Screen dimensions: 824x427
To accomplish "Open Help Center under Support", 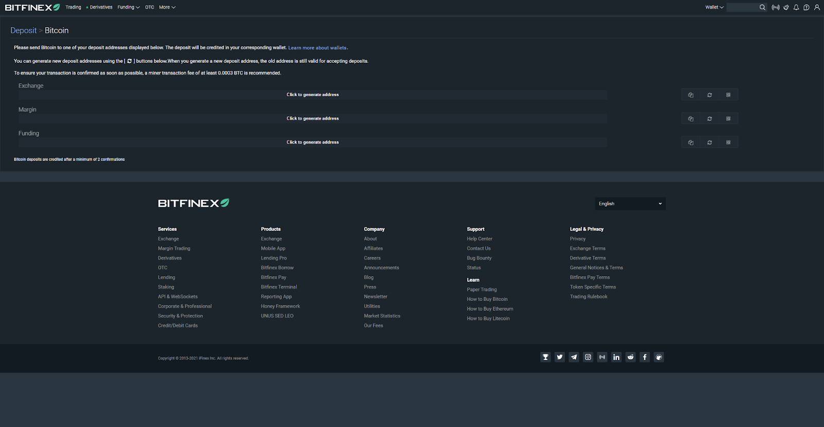I will (479, 239).
